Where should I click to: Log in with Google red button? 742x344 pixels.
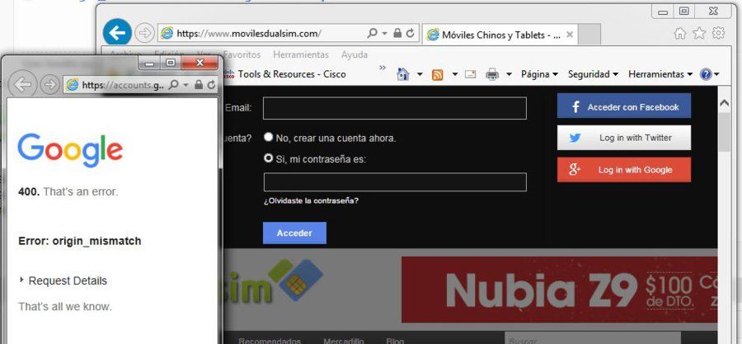point(624,170)
